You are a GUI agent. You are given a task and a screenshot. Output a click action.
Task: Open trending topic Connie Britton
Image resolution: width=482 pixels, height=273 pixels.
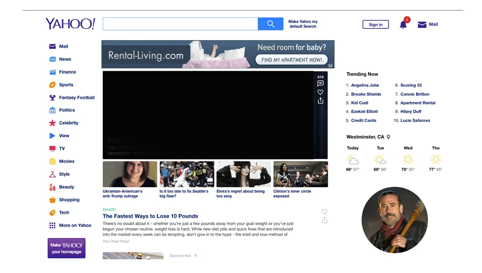[x=415, y=94]
